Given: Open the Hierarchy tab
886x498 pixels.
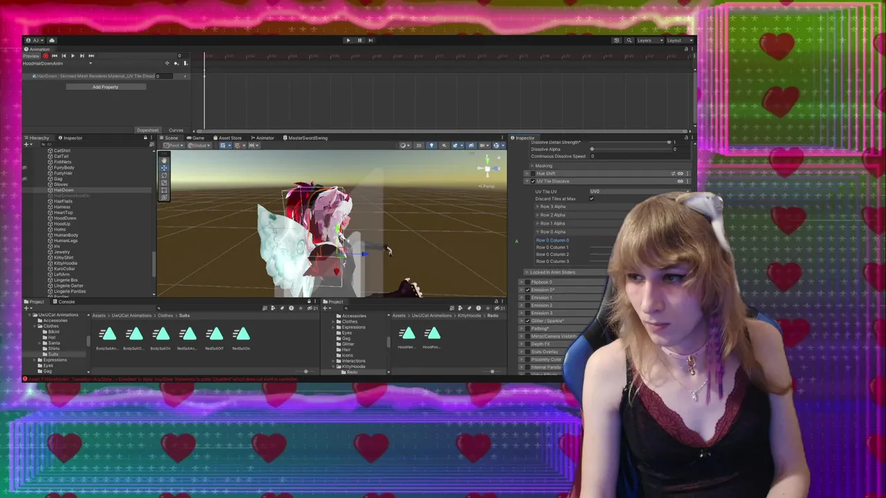Looking at the screenshot, I should [x=36, y=138].
